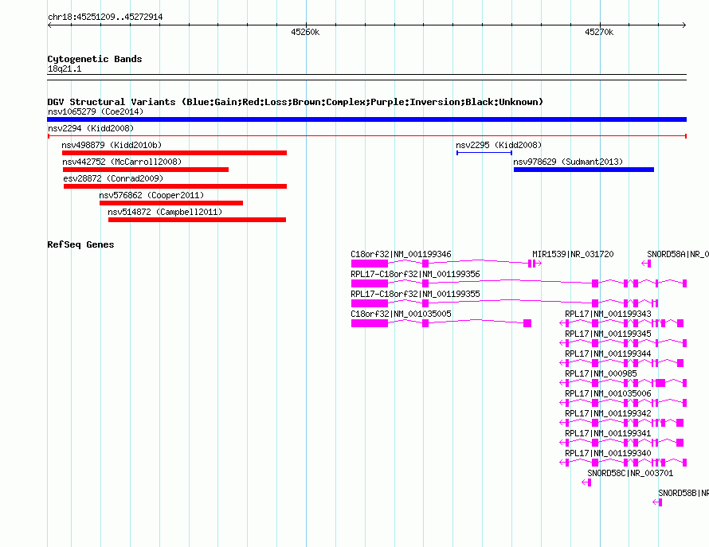Open the C18orf32|NM_001035005 transcript label

pyautogui.click(x=401, y=315)
